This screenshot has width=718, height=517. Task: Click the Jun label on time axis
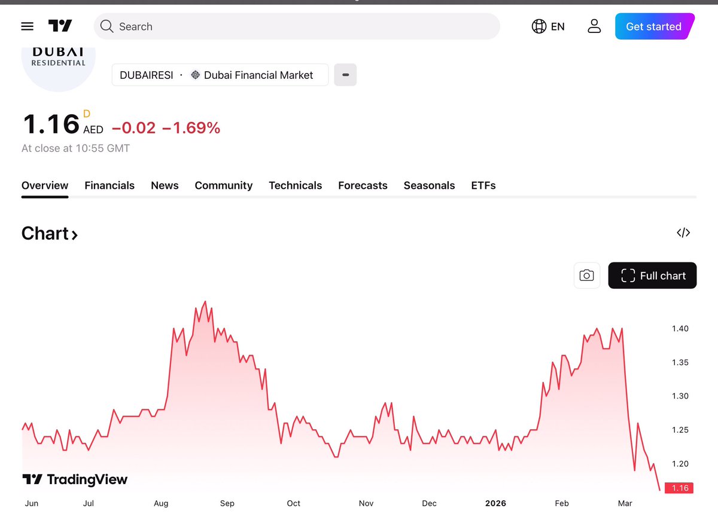(32, 503)
